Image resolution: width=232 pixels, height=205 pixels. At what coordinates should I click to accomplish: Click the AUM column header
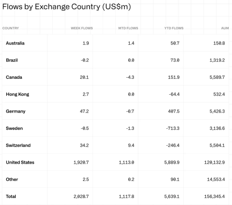(x=225, y=28)
